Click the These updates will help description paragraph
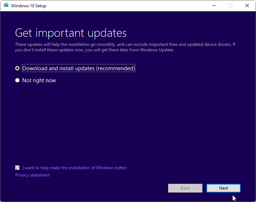This screenshot has width=256, height=202. (125, 47)
